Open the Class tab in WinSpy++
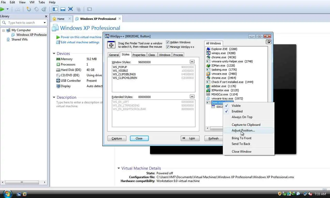Image resolution: width=330 pixels, height=198 pixels. pyautogui.click(x=152, y=55)
